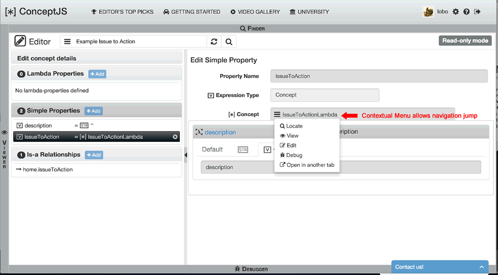Choose Open in another tab

coord(310,165)
